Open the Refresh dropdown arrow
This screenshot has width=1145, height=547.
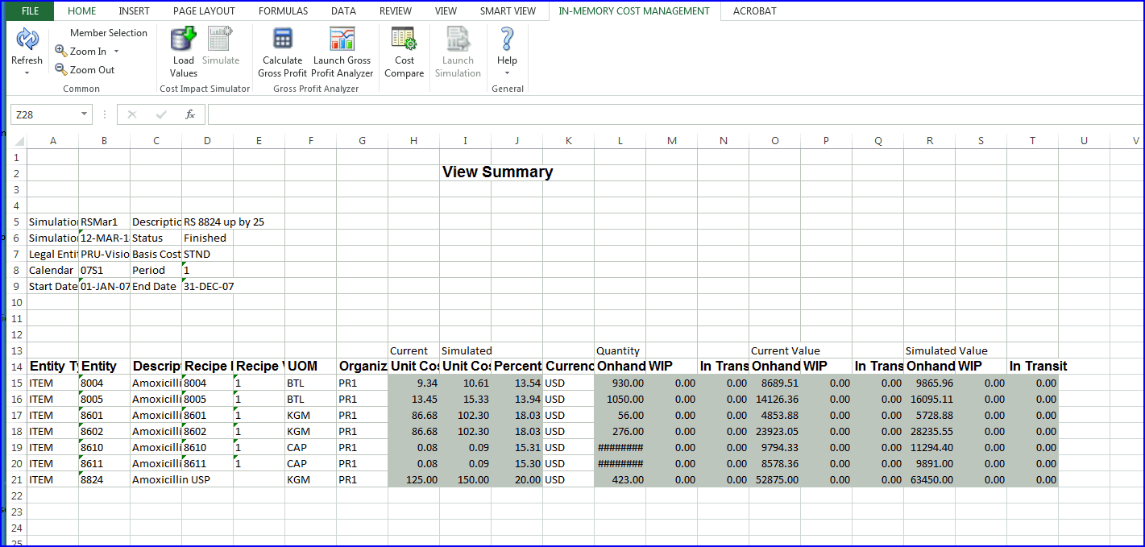(27, 73)
